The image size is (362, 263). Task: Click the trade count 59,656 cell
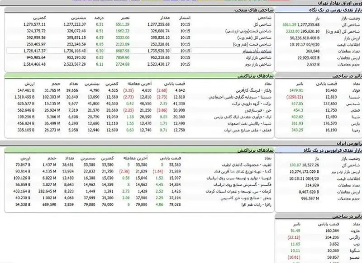[x=72, y=90]
